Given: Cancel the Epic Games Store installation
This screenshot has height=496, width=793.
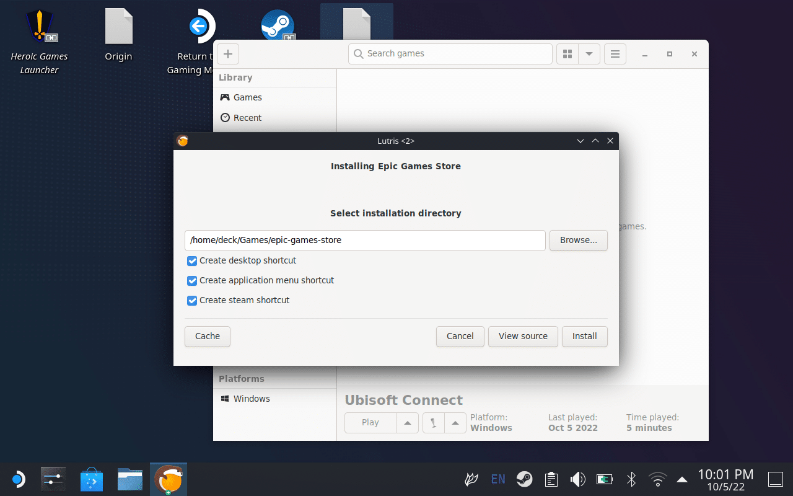Looking at the screenshot, I should [x=460, y=337].
